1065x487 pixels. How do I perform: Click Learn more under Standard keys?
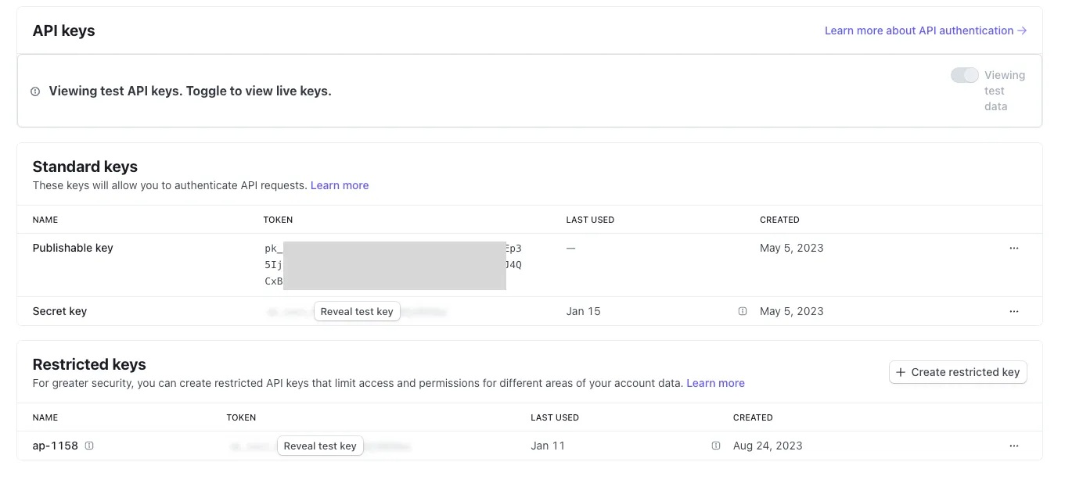pyautogui.click(x=340, y=185)
